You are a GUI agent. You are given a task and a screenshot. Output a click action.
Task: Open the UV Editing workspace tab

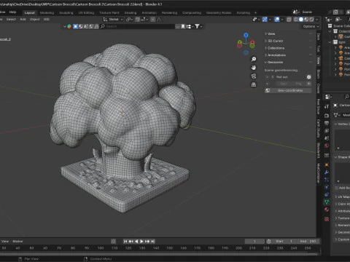point(86,12)
